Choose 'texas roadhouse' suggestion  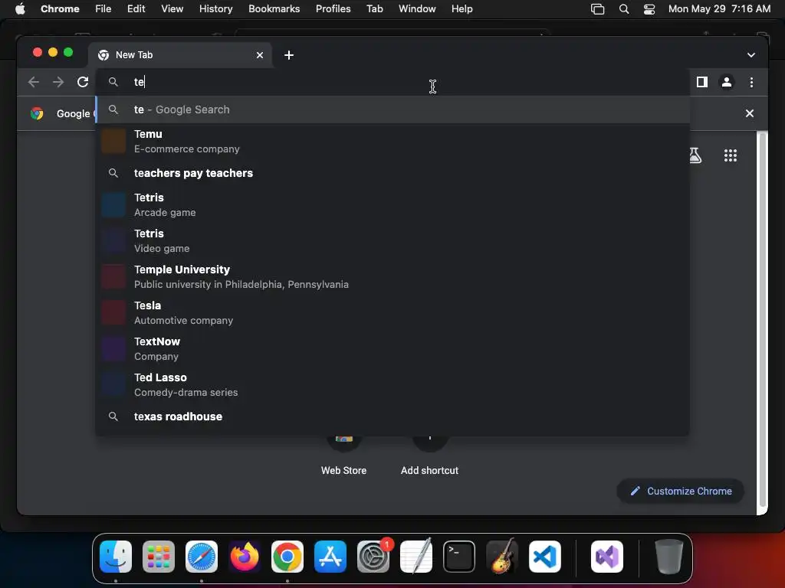tap(393, 416)
